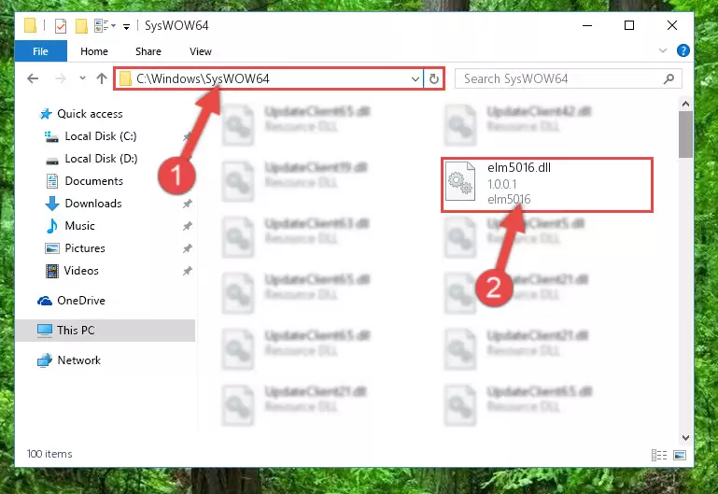Click the Documents page icon

[52, 181]
